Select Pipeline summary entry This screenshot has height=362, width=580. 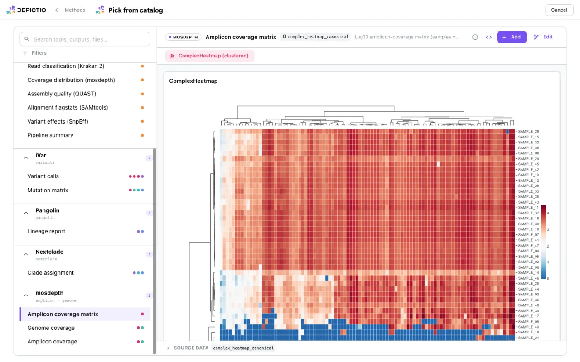click(x=85, y=135)
